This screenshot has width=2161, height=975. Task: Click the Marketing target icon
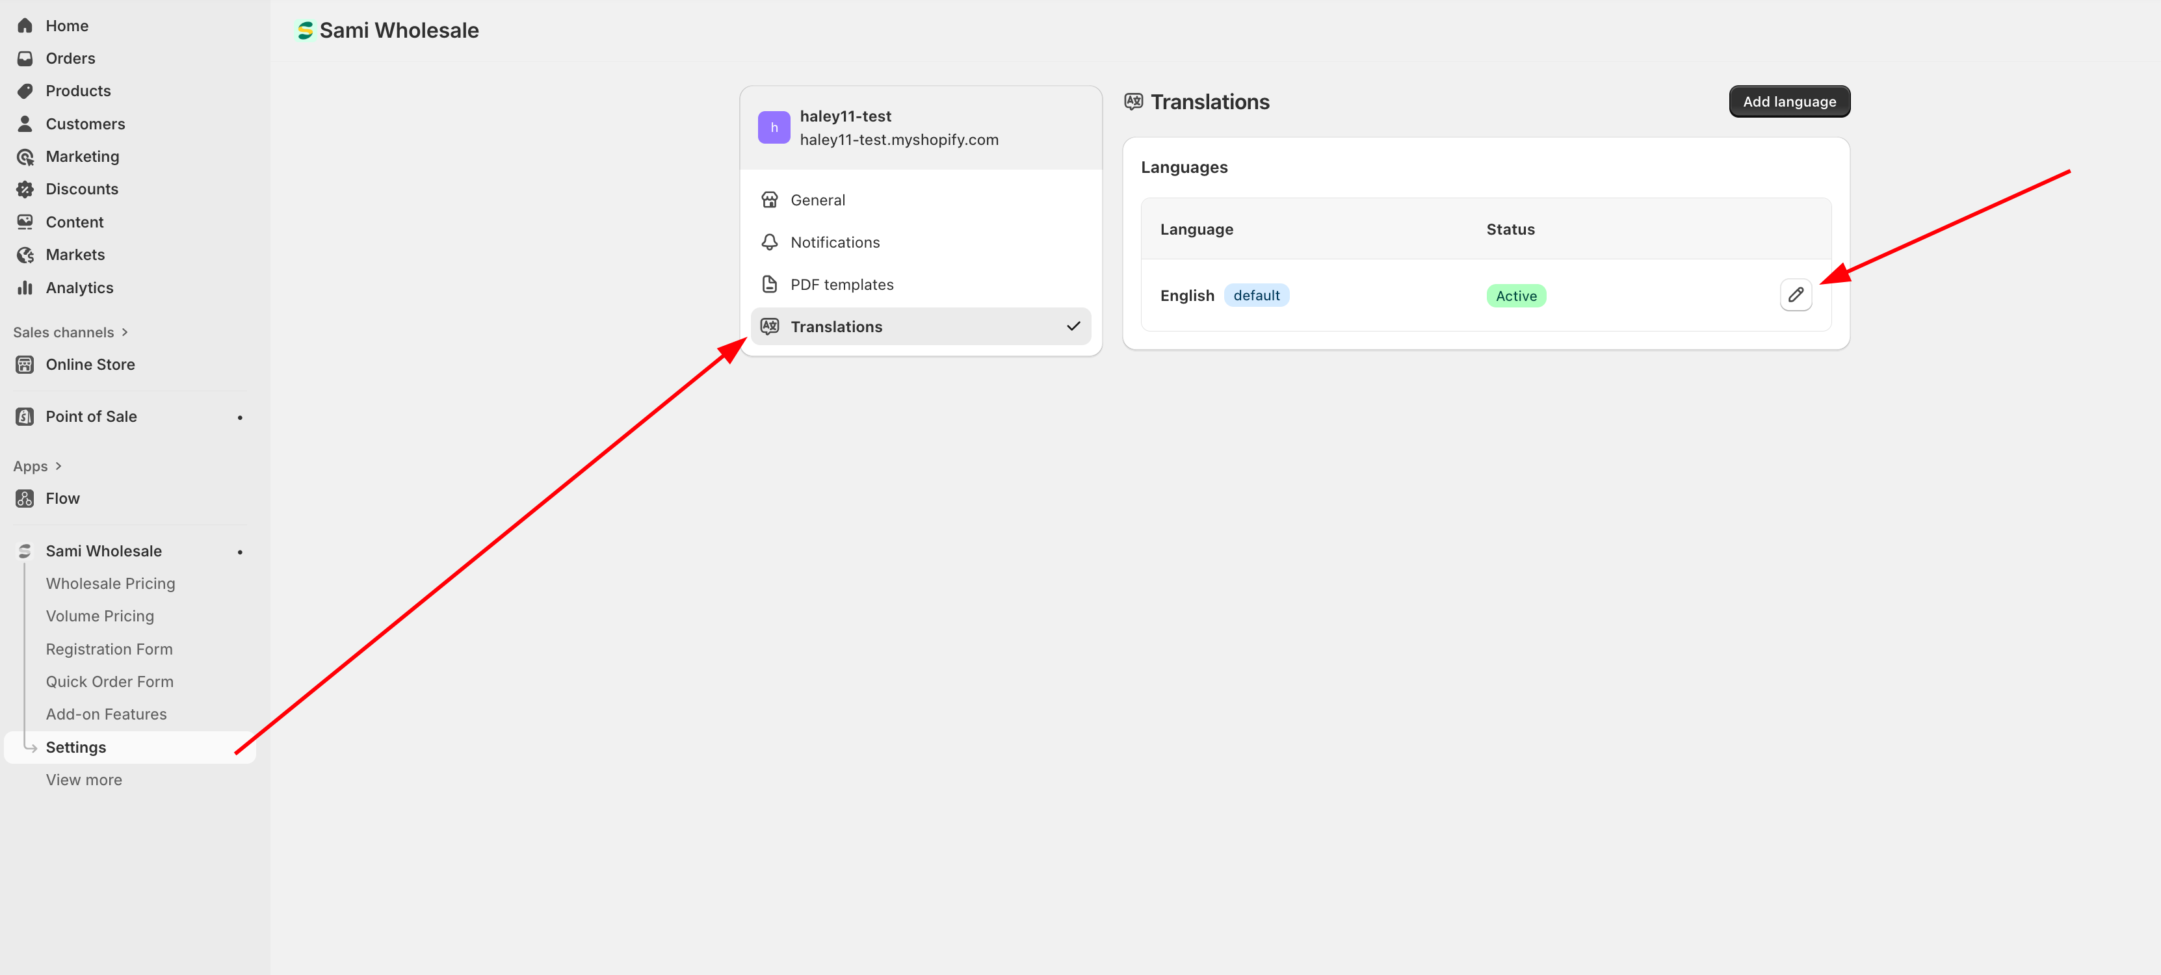coord(25,157)
